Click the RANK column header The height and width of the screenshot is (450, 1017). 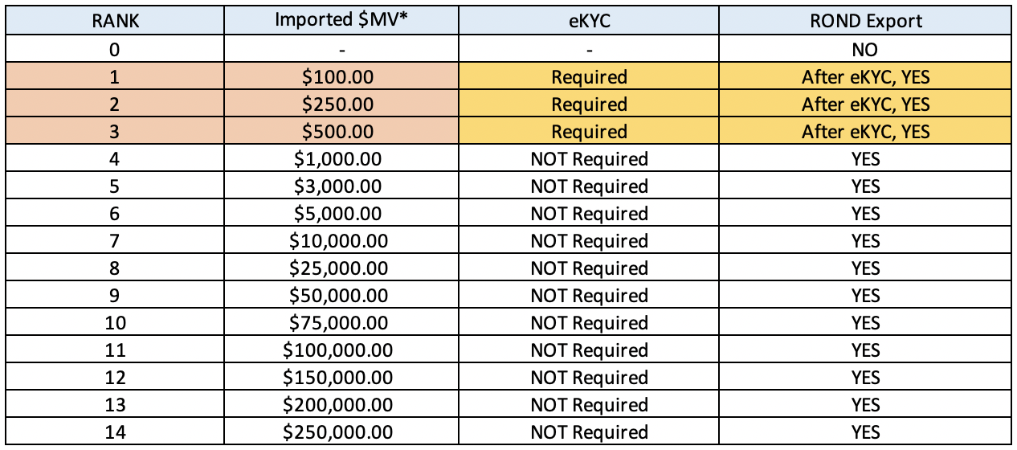(x=115, y=21)
